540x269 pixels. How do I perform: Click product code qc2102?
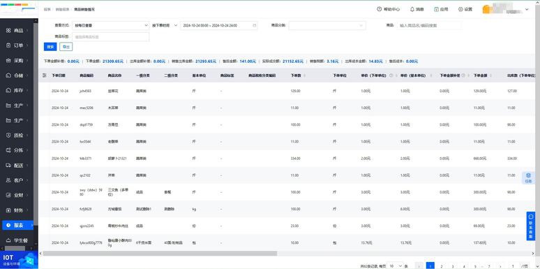point(84,175)
